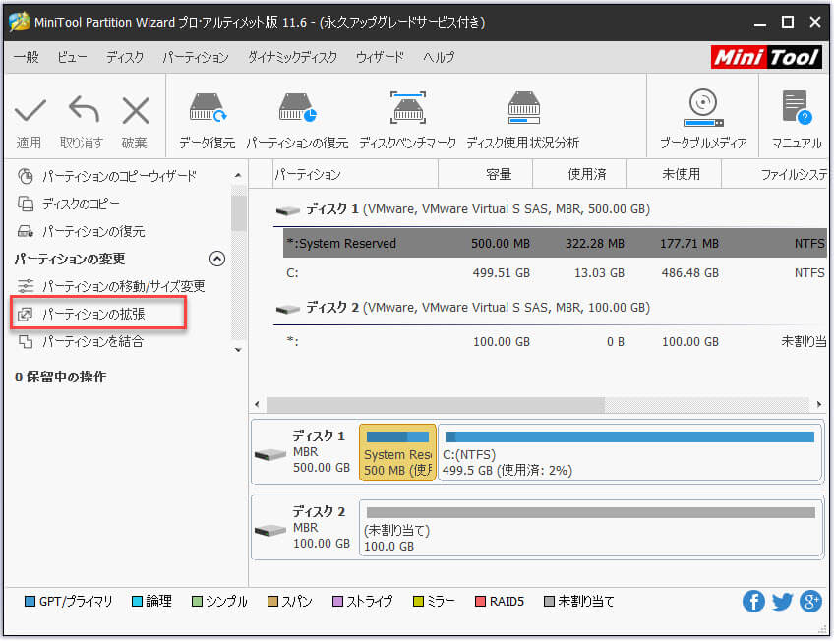Open the Twitter social icon
835x641 pixels.
783,601
